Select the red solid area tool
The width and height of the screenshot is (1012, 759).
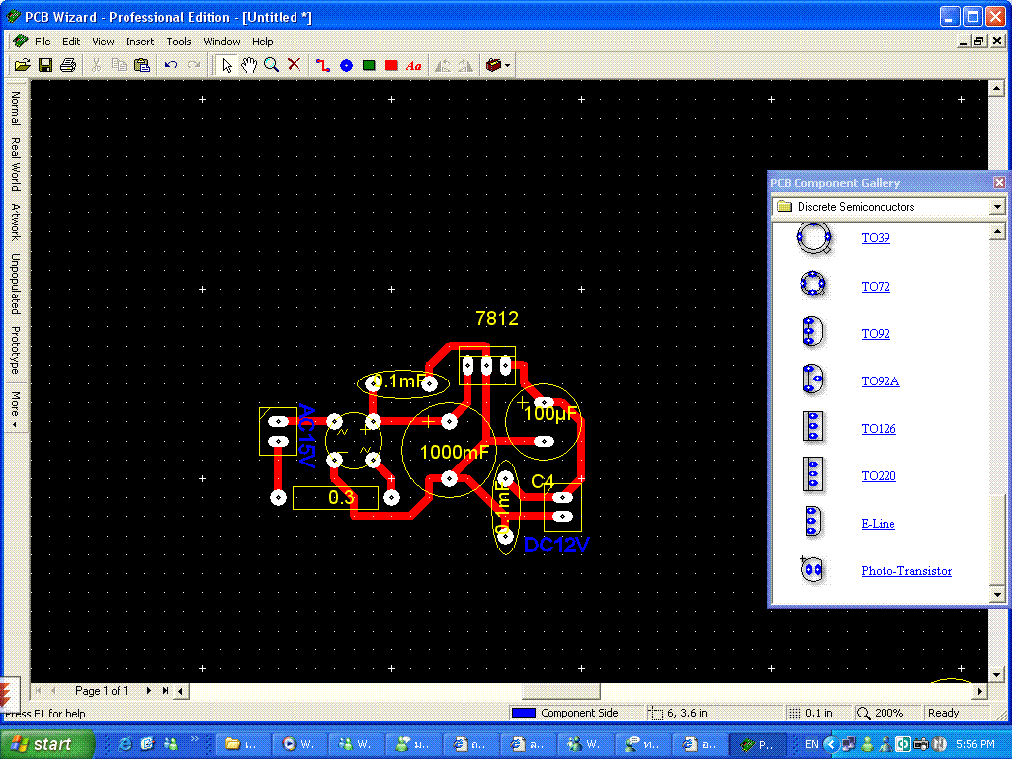tap(391, 65)
